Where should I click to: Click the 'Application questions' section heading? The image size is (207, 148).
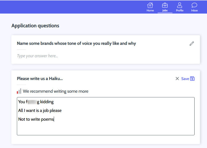(x=35, y=26)
